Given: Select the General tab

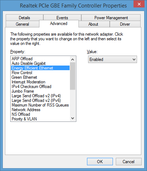Looking at the screenshot, I should click(x=22, y=24).
